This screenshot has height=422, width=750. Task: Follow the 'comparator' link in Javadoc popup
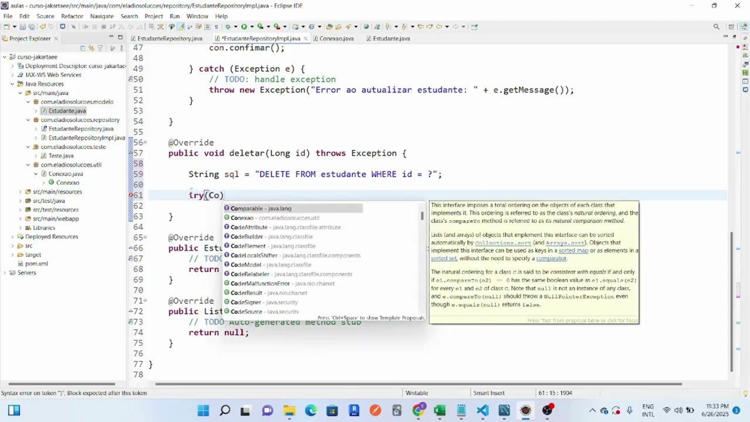[x=551, y=258]
